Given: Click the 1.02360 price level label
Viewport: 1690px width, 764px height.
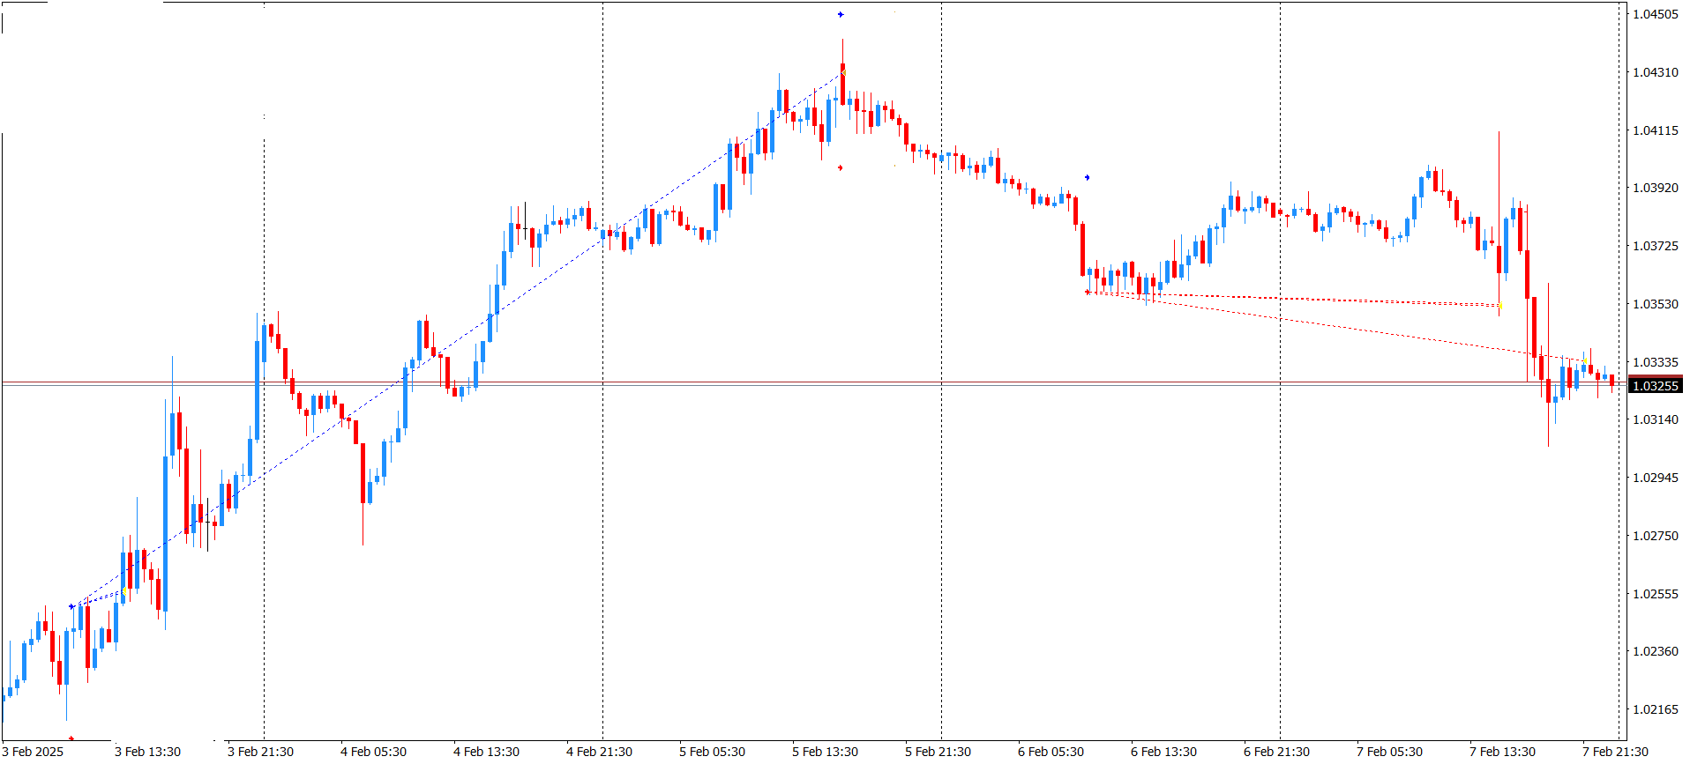Looking at the screenshot, I should click(1656, 651).
